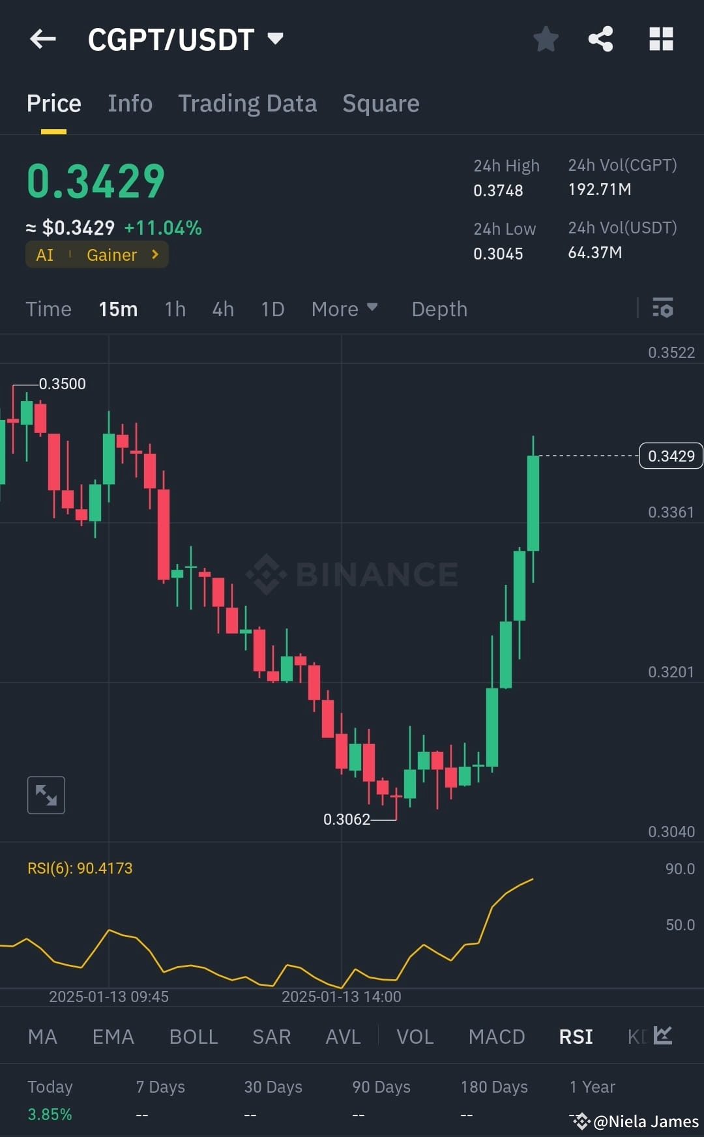Open chart settings icon beside Depth
Viewport: 704px width, 1137px height.
point(663,308)
